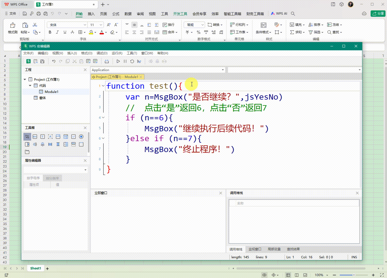Save the macro with the floppy icon
The height and width of the screenshot is (278, 387).
pos(42,61)
